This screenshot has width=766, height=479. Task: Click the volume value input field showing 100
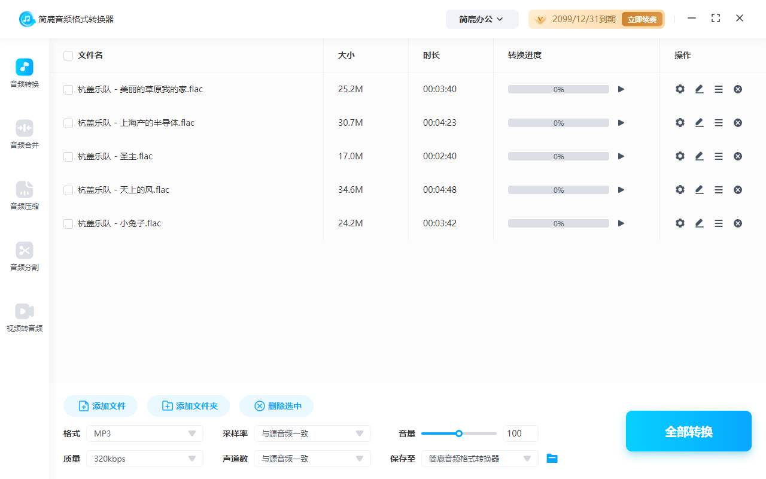pyautogui.click(x=520, y=433)
